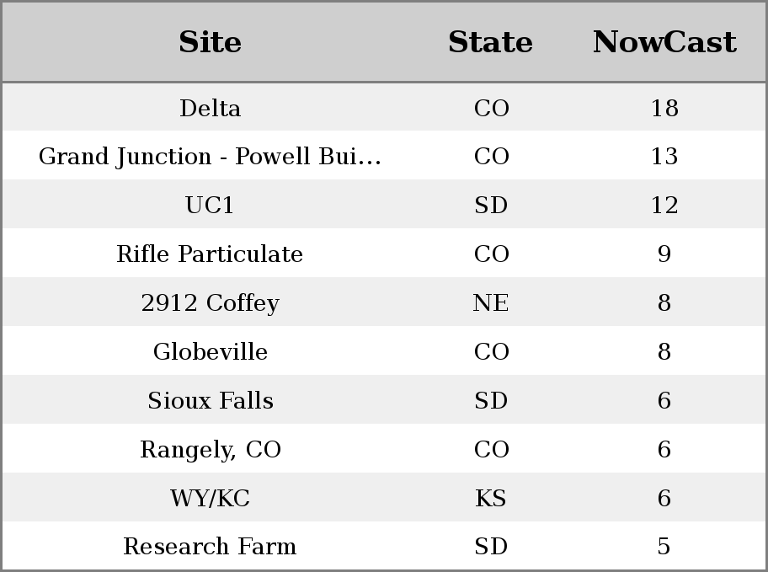Click the WY/KC site name
The image size is (768, 572).
click(210, 498)
